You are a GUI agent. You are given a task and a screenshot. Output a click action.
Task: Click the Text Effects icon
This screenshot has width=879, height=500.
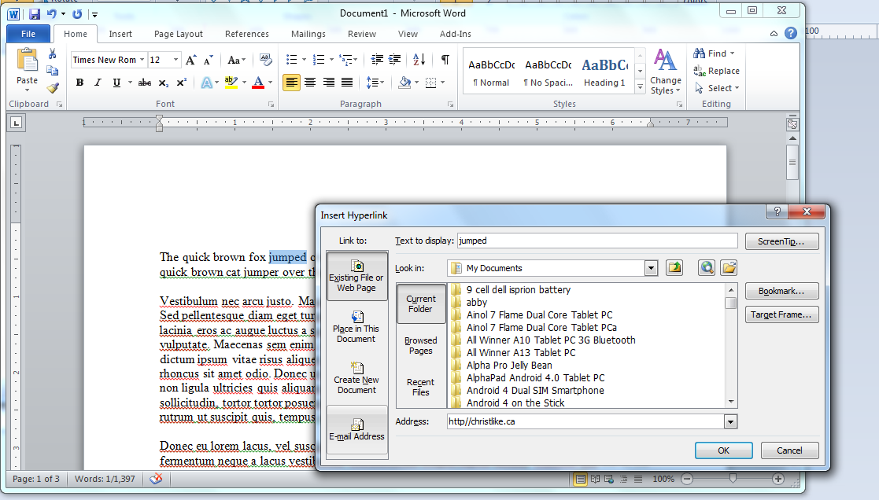coord(206,83)
